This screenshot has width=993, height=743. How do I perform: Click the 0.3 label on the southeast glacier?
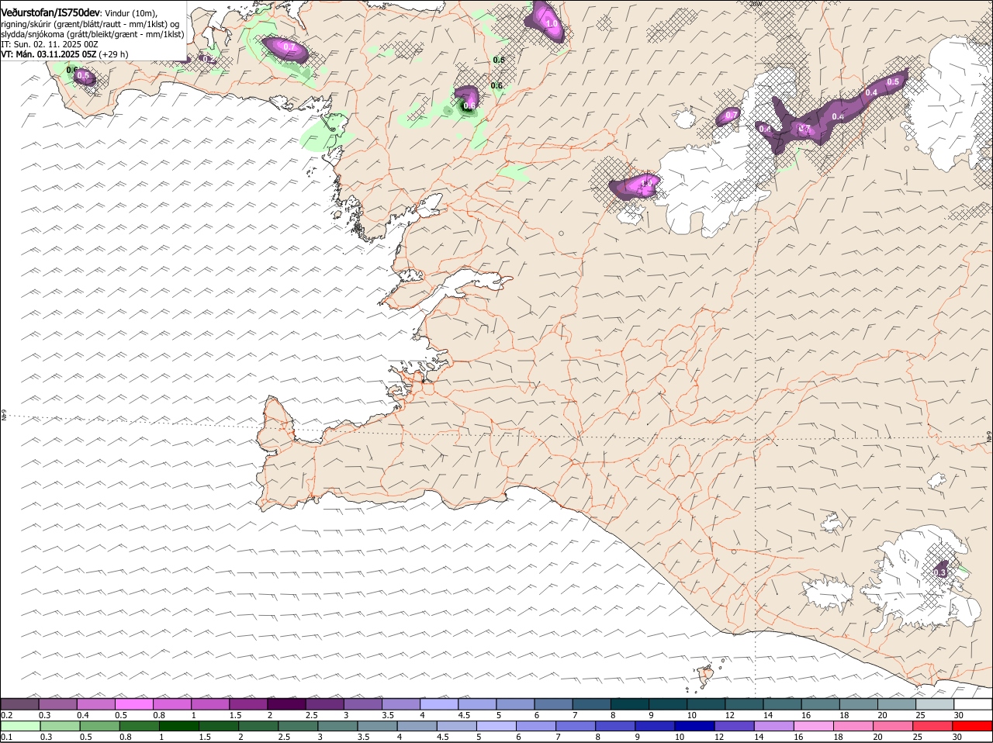tap(939, 572)
